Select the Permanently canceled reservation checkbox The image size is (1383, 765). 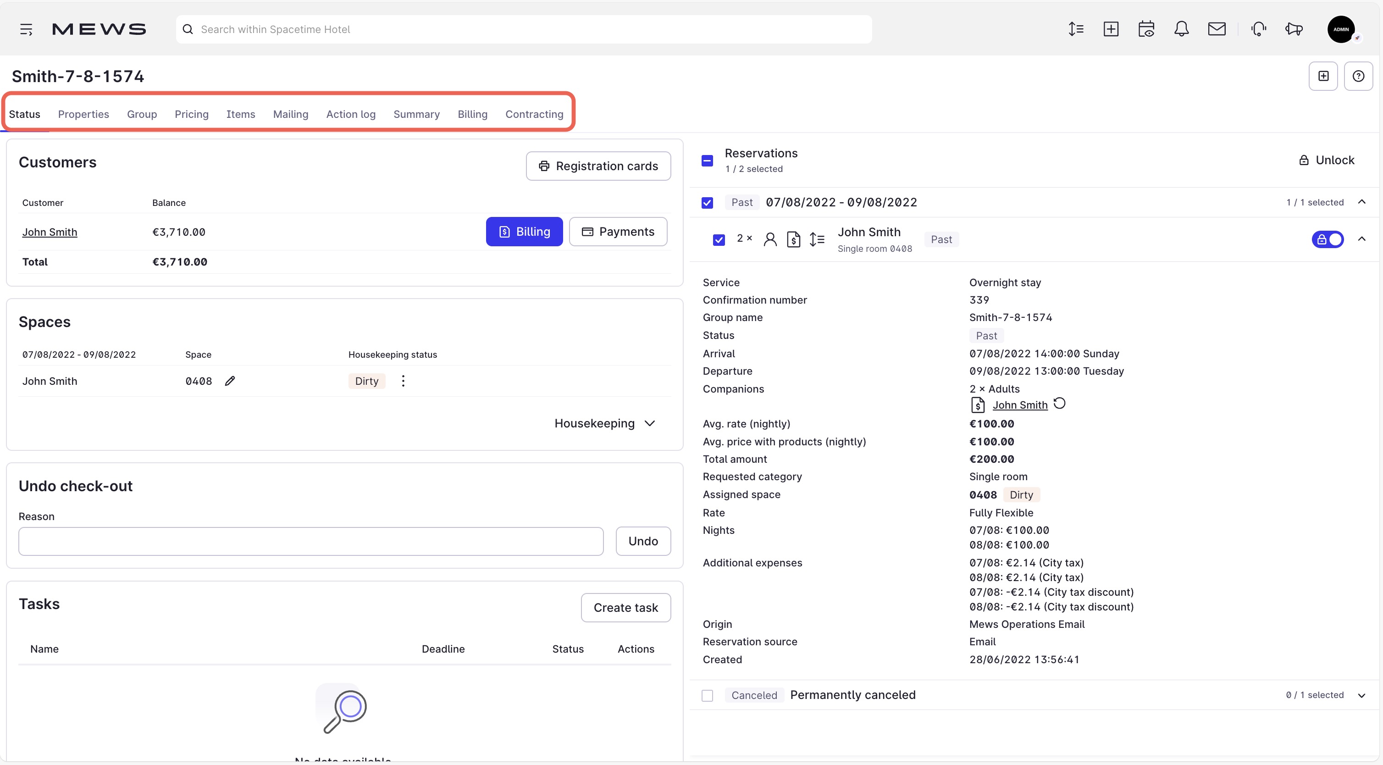click(707, 695)
